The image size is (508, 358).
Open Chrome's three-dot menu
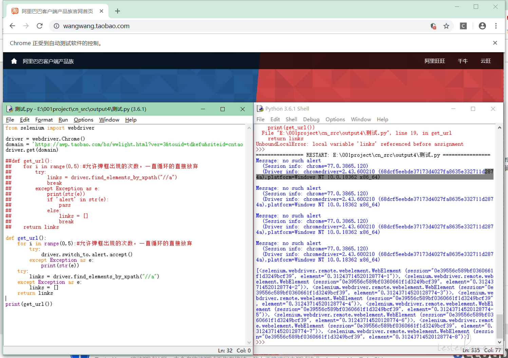[496, 26]
